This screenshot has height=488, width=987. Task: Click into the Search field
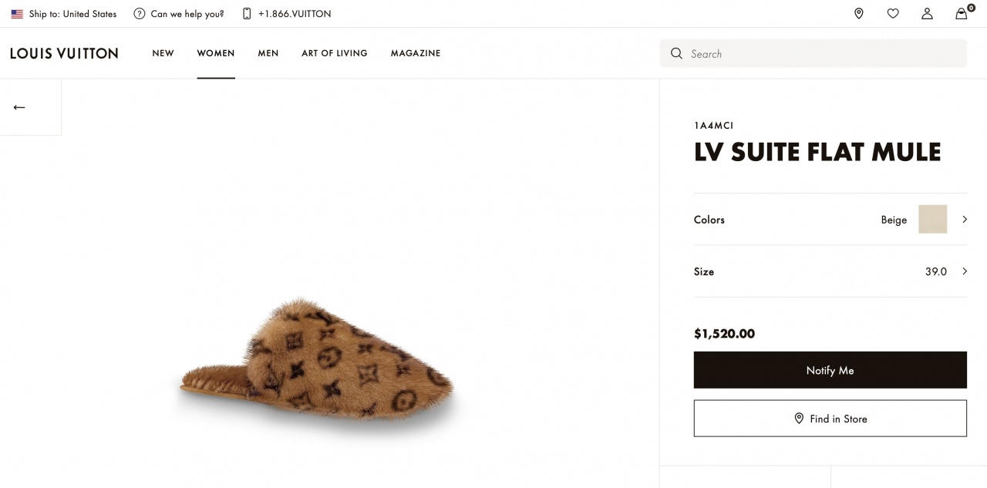click(x=817, y=54)
